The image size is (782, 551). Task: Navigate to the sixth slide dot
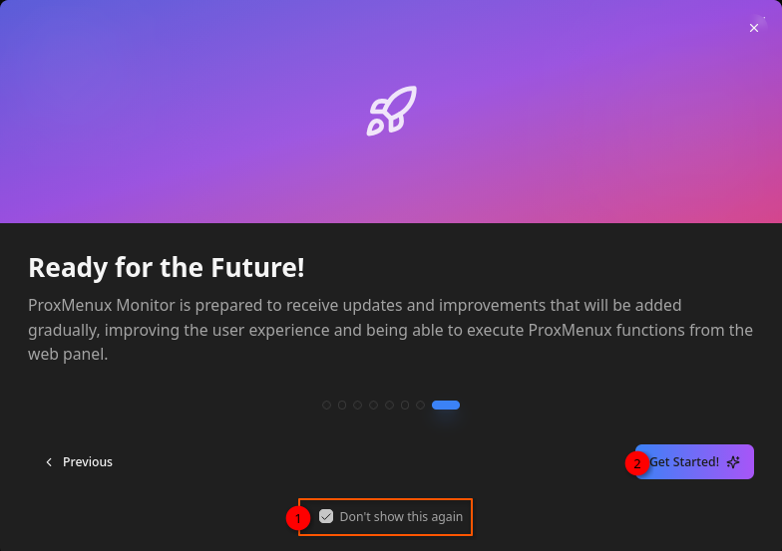405,406
